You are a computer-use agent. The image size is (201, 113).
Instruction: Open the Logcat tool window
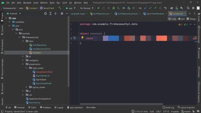click(59, 107)
